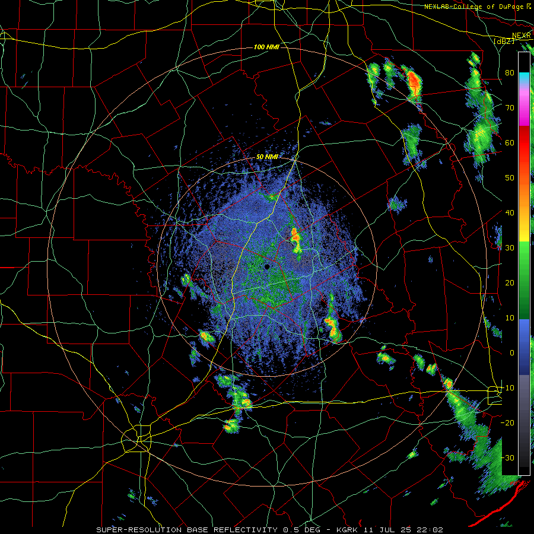Click the 50 value on dBZ scale

point(510,178)
